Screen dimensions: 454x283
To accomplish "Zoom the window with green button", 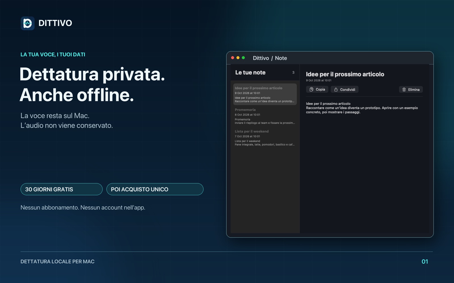I will pos(243,58).
